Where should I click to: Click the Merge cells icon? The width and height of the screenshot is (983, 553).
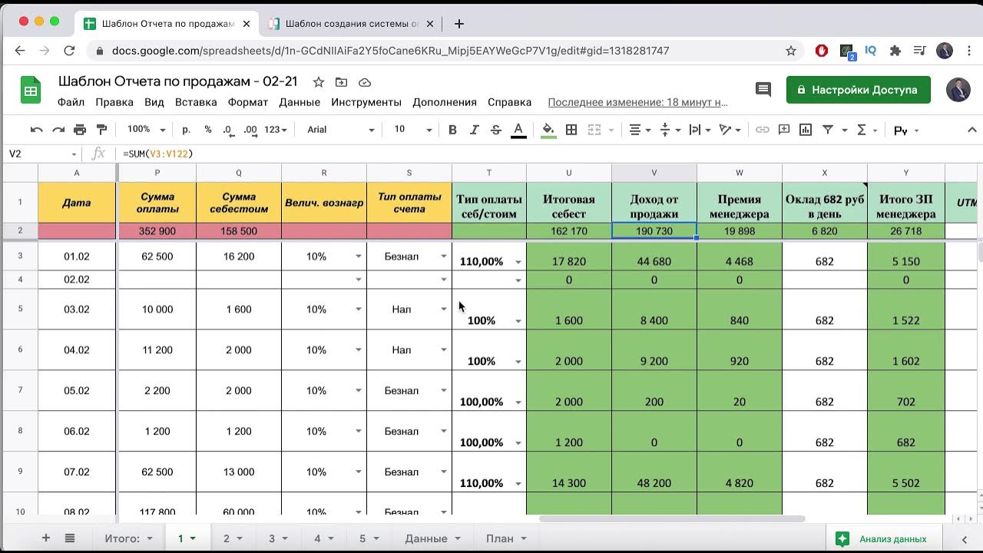594,130
